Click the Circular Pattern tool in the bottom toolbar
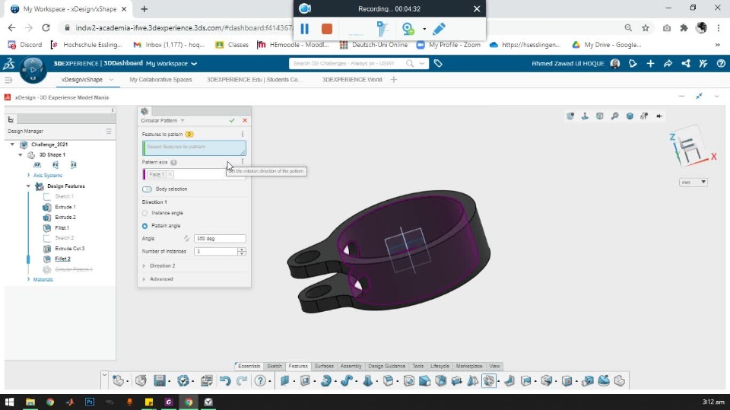 pos(488,380)
